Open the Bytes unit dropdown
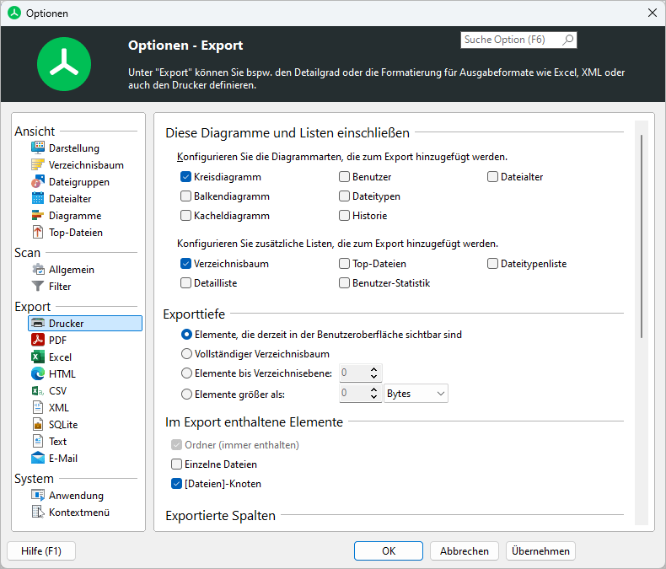Screen dimensions: 666x569 416,394
